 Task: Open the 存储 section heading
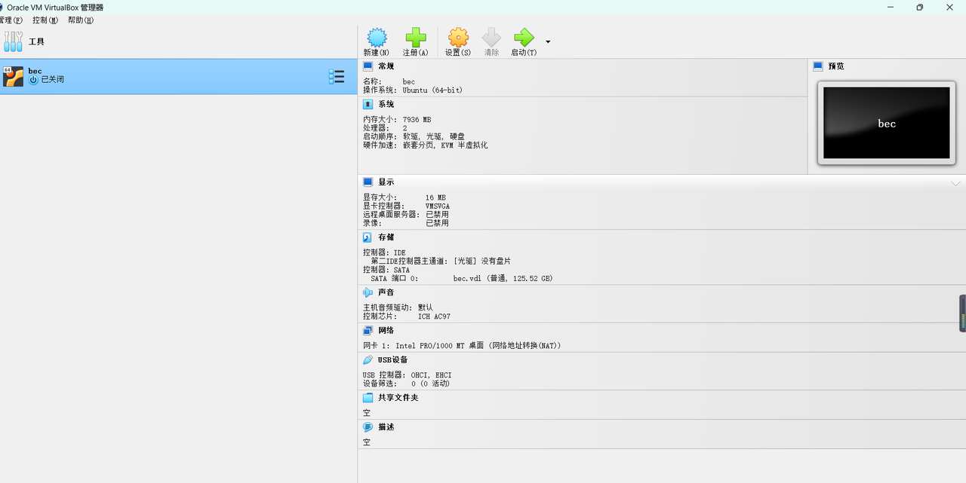point(386,237)
